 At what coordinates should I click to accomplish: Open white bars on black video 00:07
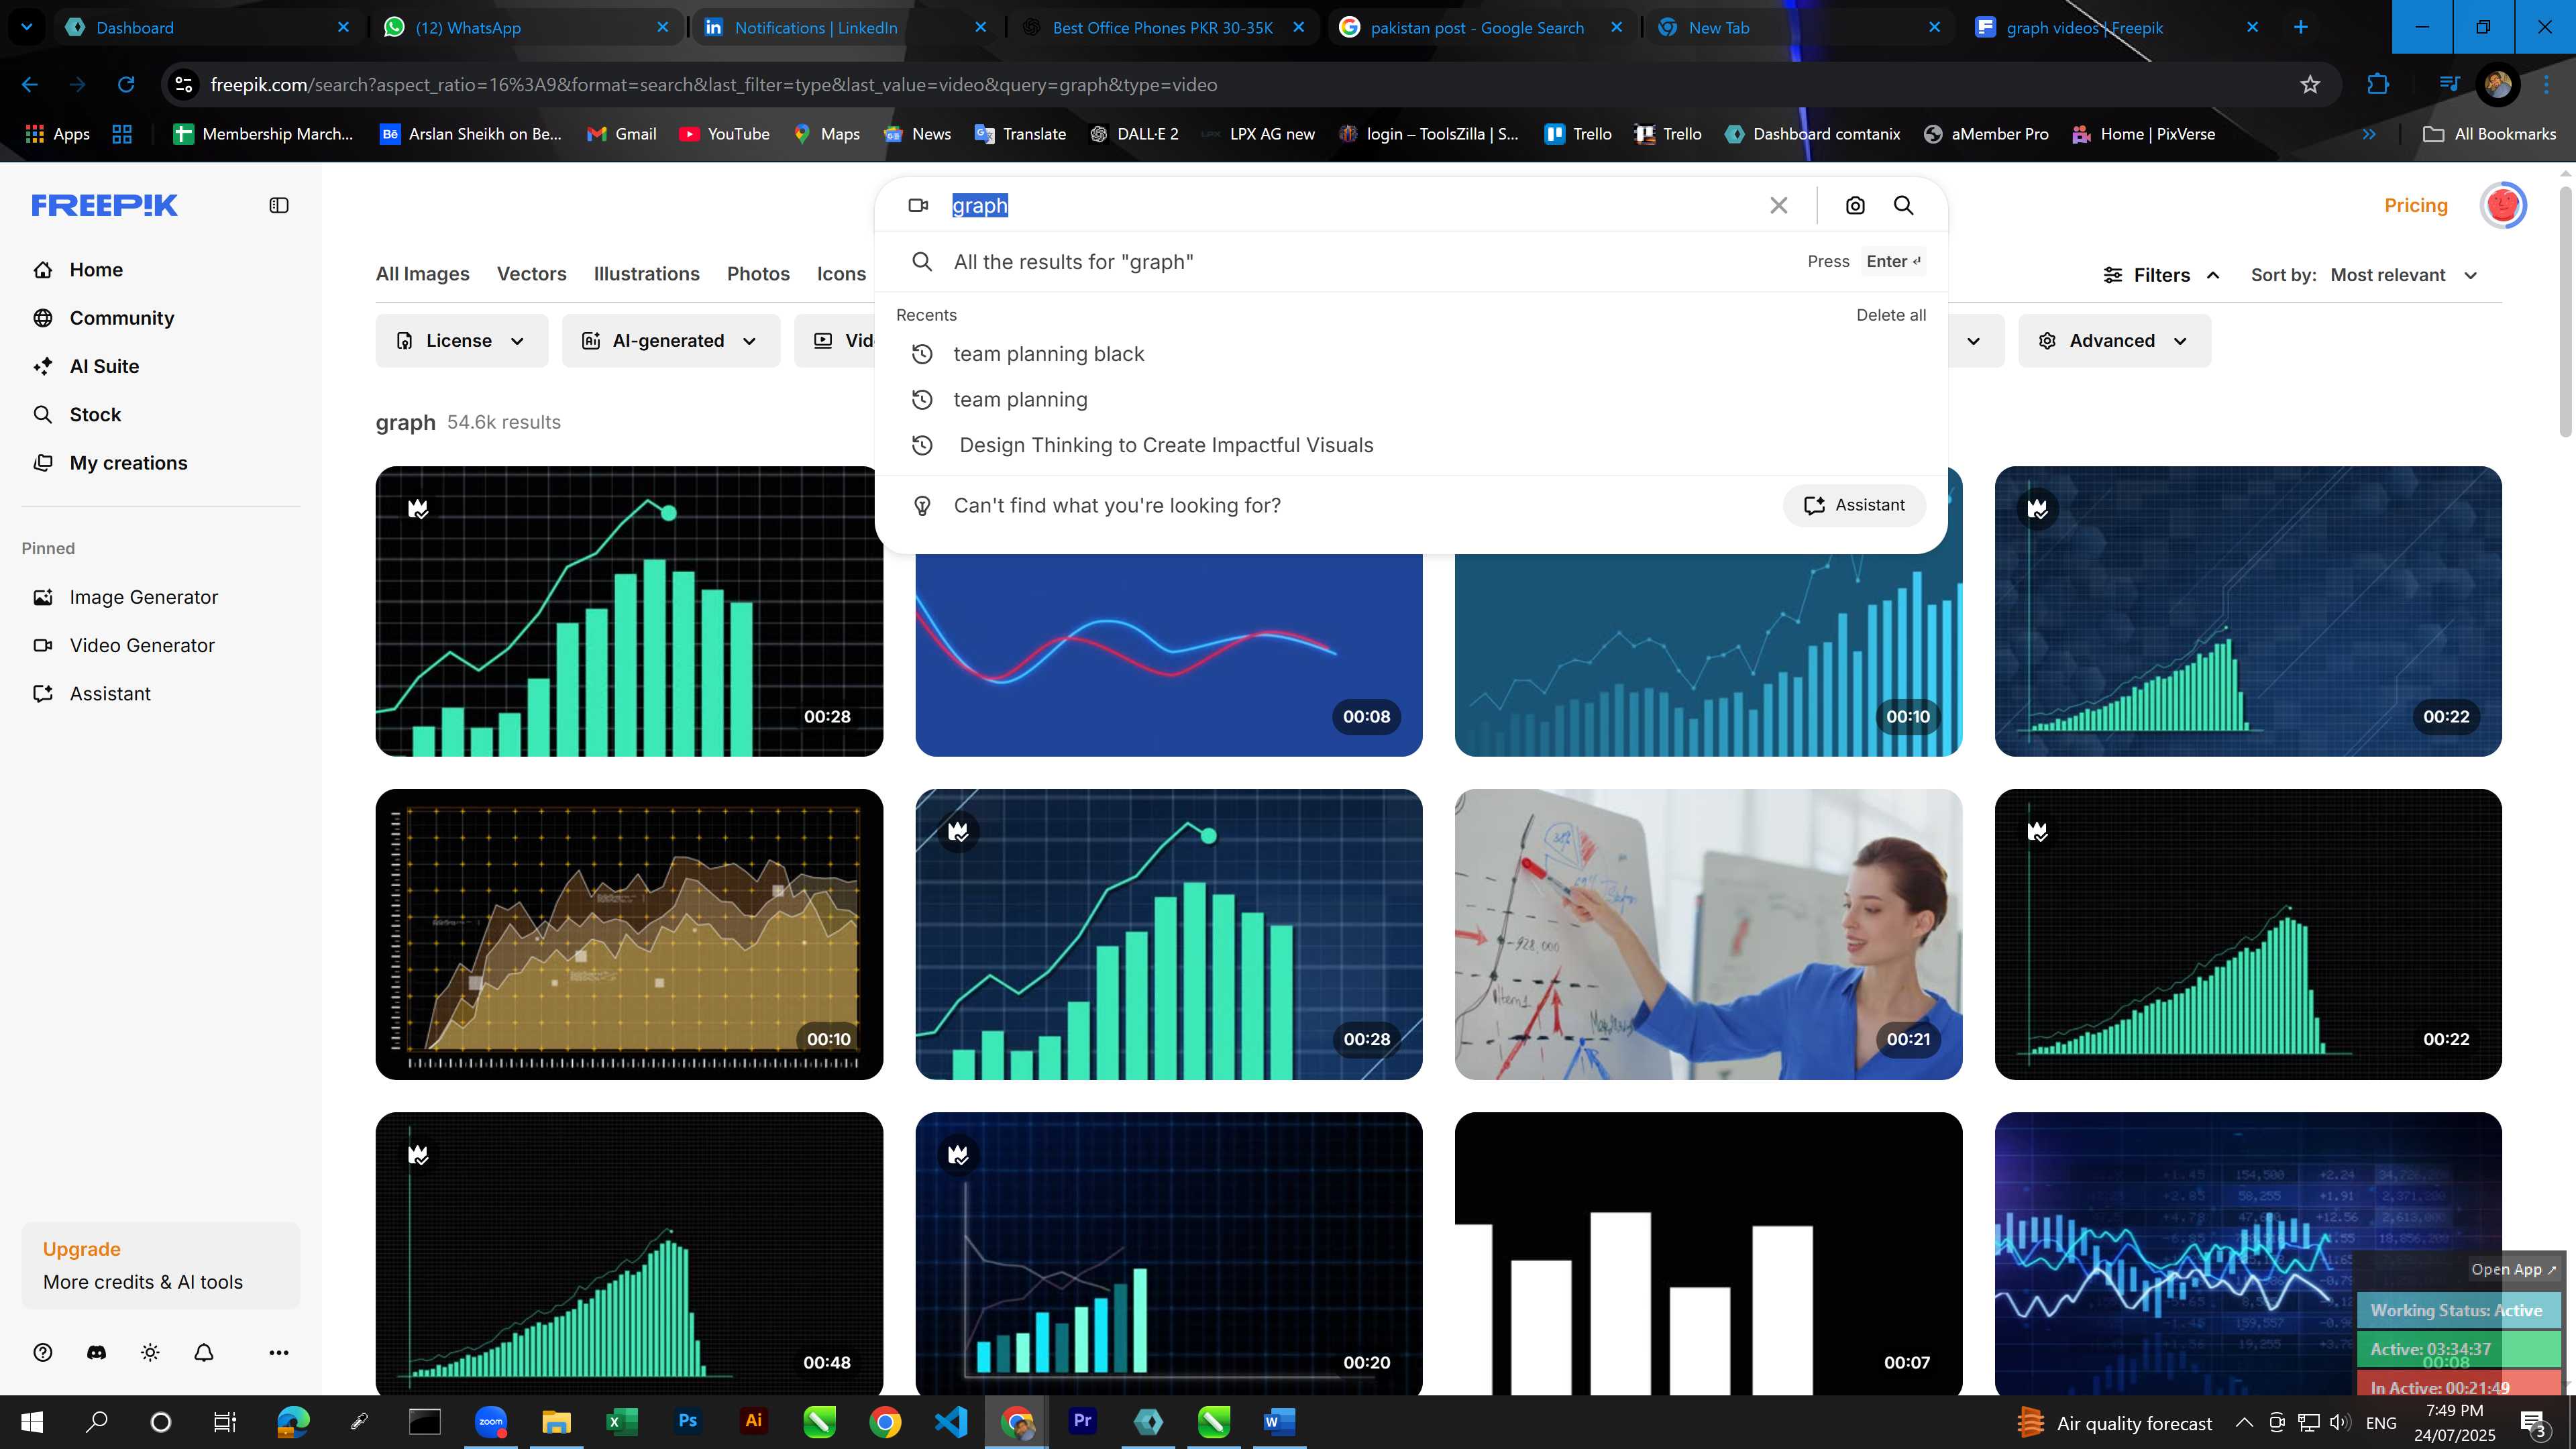pos(1708,1253)
